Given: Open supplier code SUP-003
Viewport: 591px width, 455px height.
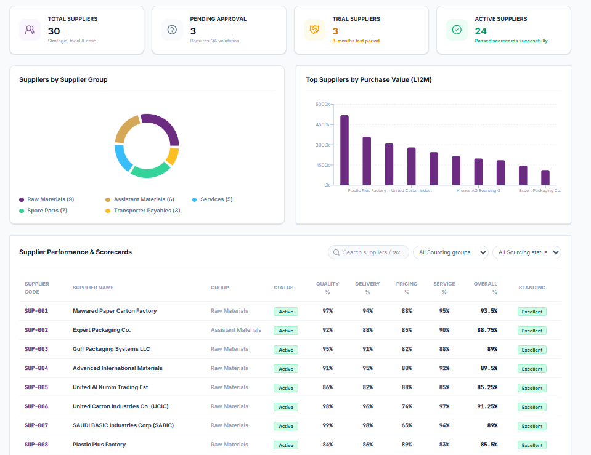Looking at the screenshot, I should click(x=36, y=349).
